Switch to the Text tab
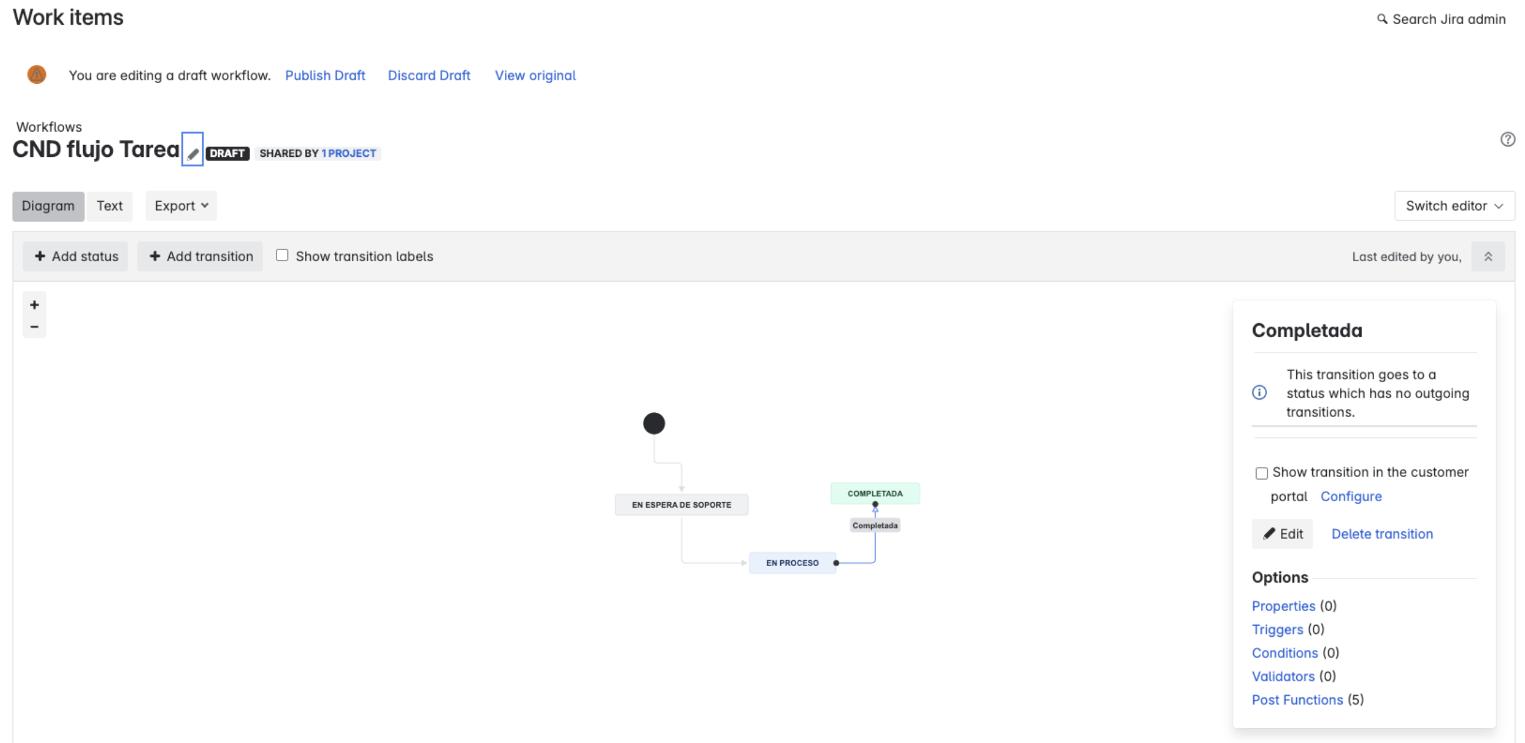 110,206
